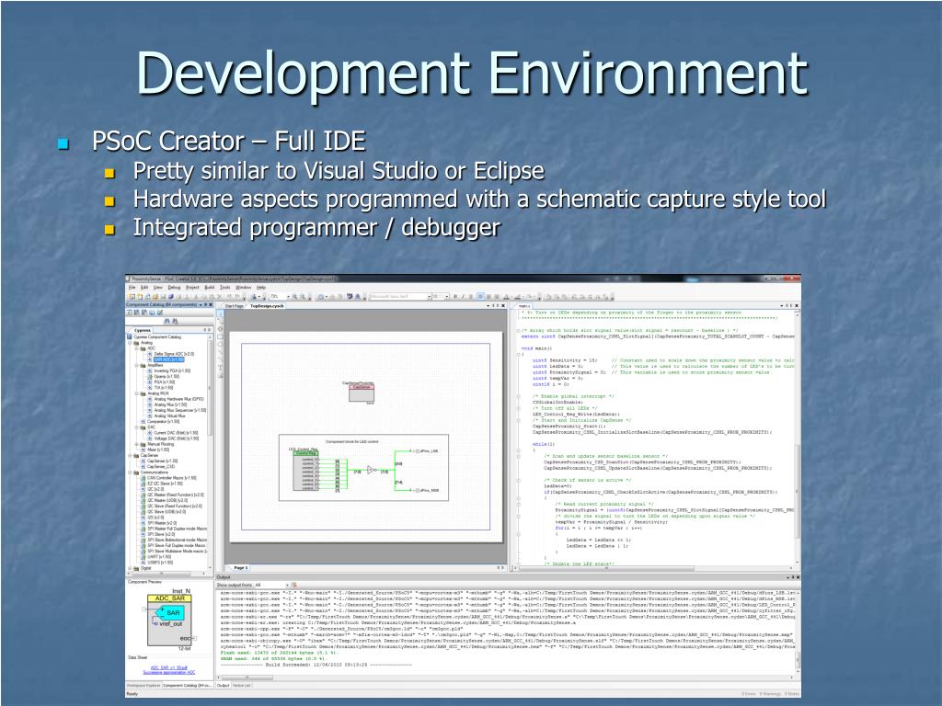Select the CapSense_CSD component
The width and height of the screenshot is (942, 706).
click(161, 466)
